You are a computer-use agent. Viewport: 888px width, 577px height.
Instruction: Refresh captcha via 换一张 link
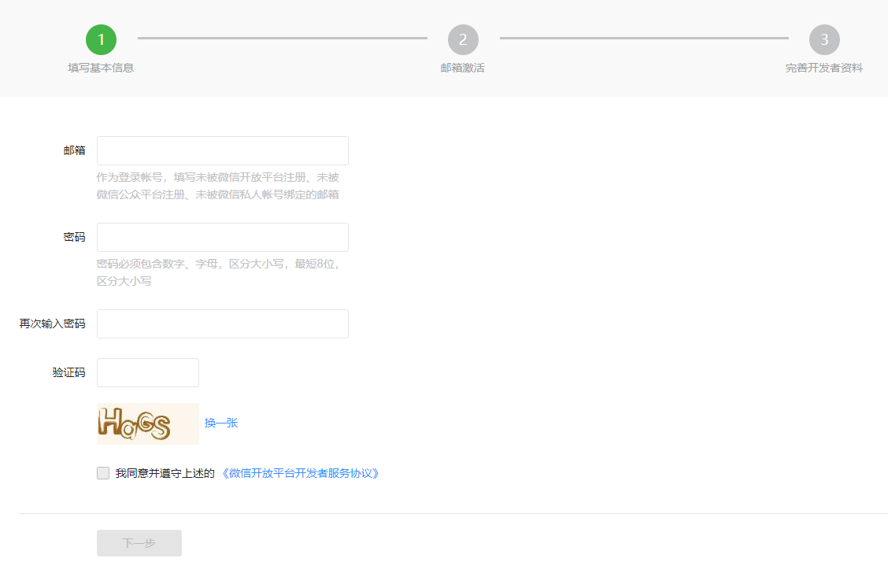pos(221,423)
